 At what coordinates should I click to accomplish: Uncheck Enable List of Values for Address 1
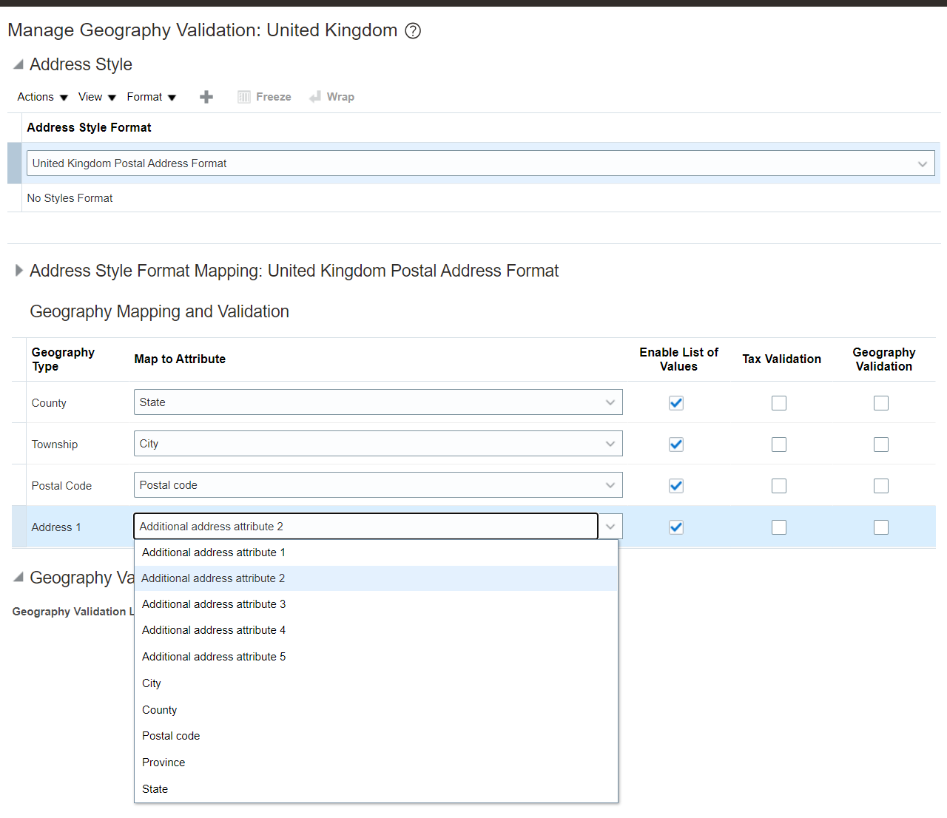point(676,527)
